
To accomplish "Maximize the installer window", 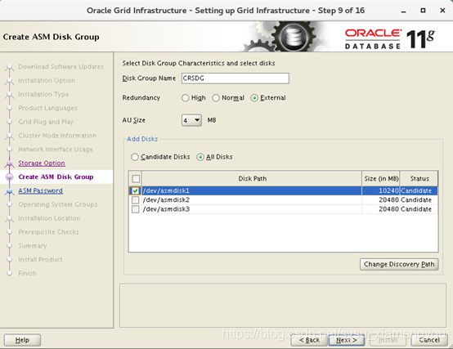I will 423,11.
